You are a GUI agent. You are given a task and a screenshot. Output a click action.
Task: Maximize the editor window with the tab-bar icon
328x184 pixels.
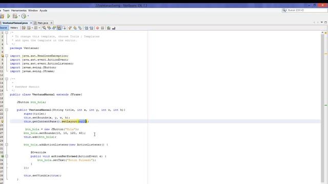click(325, 22)
